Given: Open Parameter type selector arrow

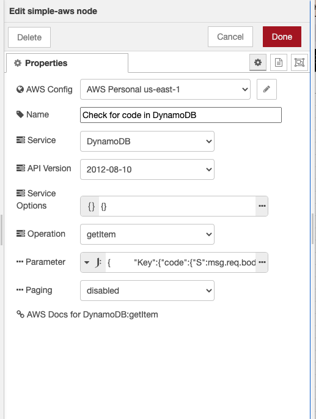Looking at the screenshot, I should 87,262.
